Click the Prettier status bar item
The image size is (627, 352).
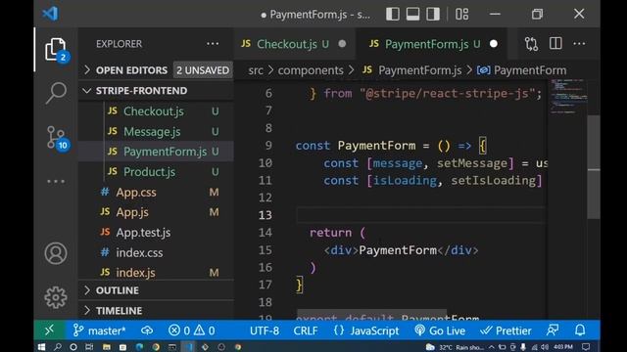tap(506, 330)
